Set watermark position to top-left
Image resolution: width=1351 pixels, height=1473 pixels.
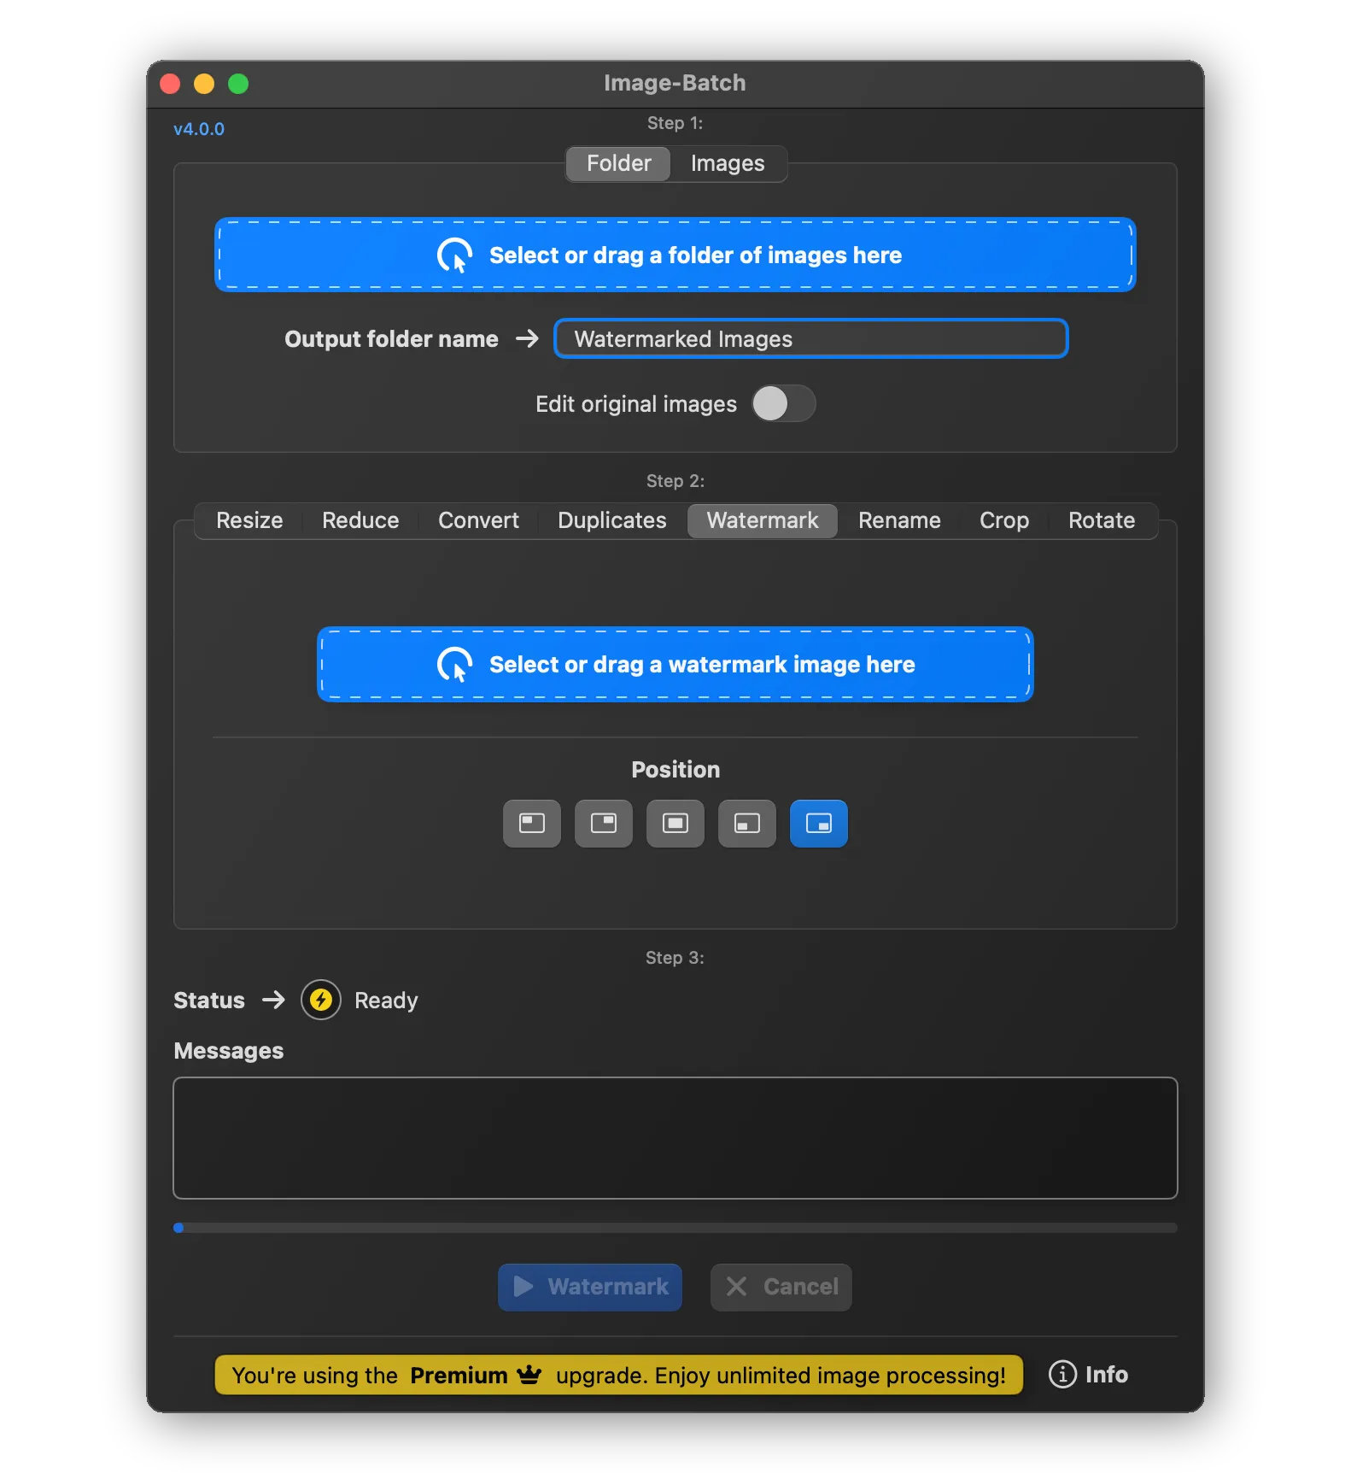coord(531,824)
